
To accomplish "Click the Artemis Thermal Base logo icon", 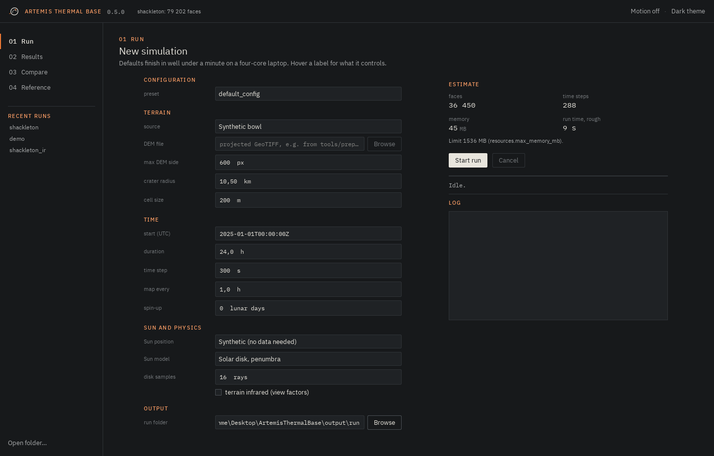I will point(14,11).
